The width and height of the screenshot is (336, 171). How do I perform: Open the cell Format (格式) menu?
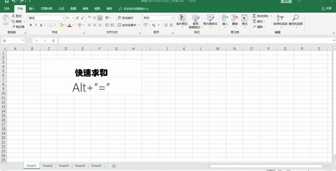click(x=245, y=21)
